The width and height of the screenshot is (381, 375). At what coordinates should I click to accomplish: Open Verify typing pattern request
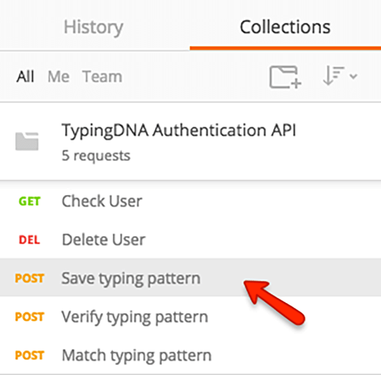pos(190,317)
